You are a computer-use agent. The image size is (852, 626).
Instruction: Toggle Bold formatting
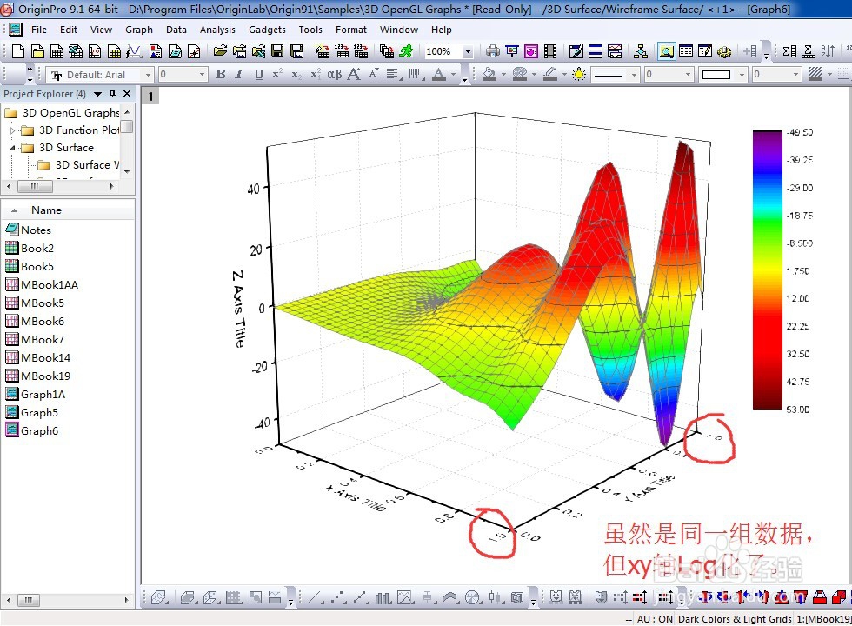point(220,74)
